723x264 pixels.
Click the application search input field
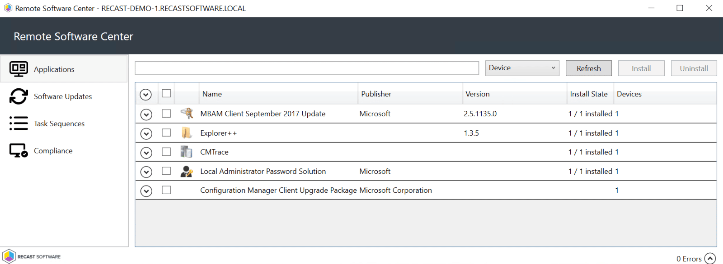click(307, 68)
